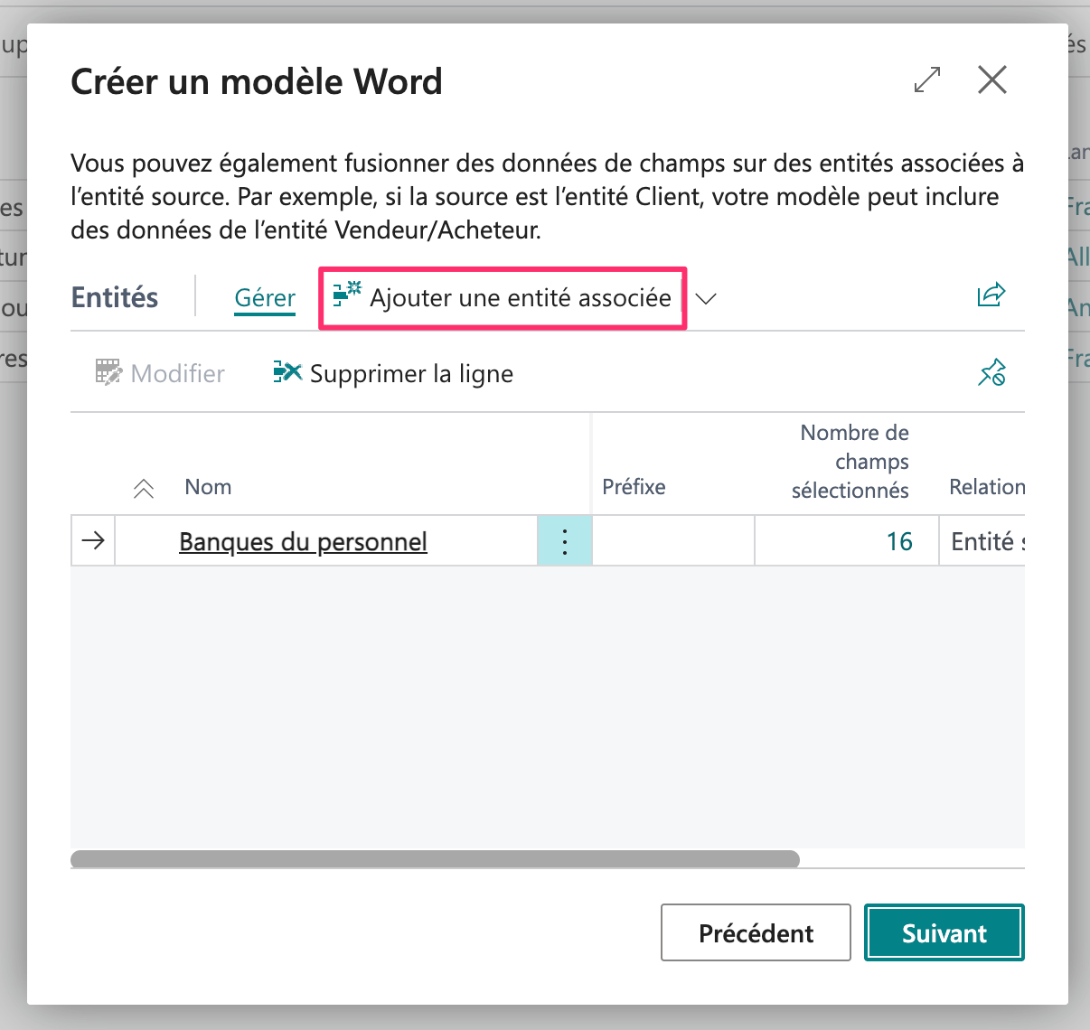Go back with the Précédent button
This screenshot has width=1090, height=1030.
(x=756, y=932)
